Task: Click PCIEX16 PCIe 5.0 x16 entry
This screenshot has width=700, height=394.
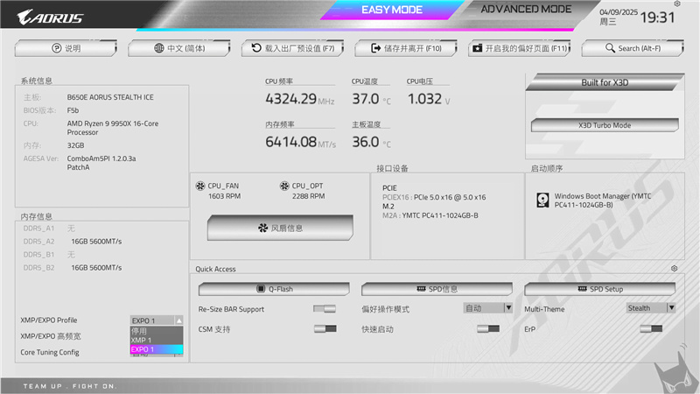Action: [434, 197]
